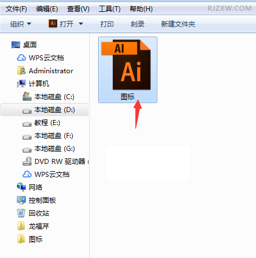Viewport: 256px width, 258px height.
Task: Select DVD RW 驱动器 entry
Action: pyautogui.click(x=61, y=162)
